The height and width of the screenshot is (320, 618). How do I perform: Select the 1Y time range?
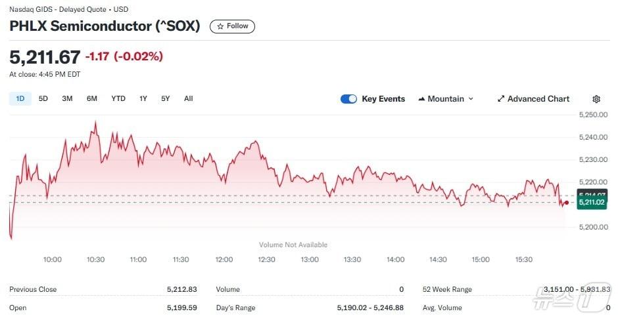click(143, 99)
